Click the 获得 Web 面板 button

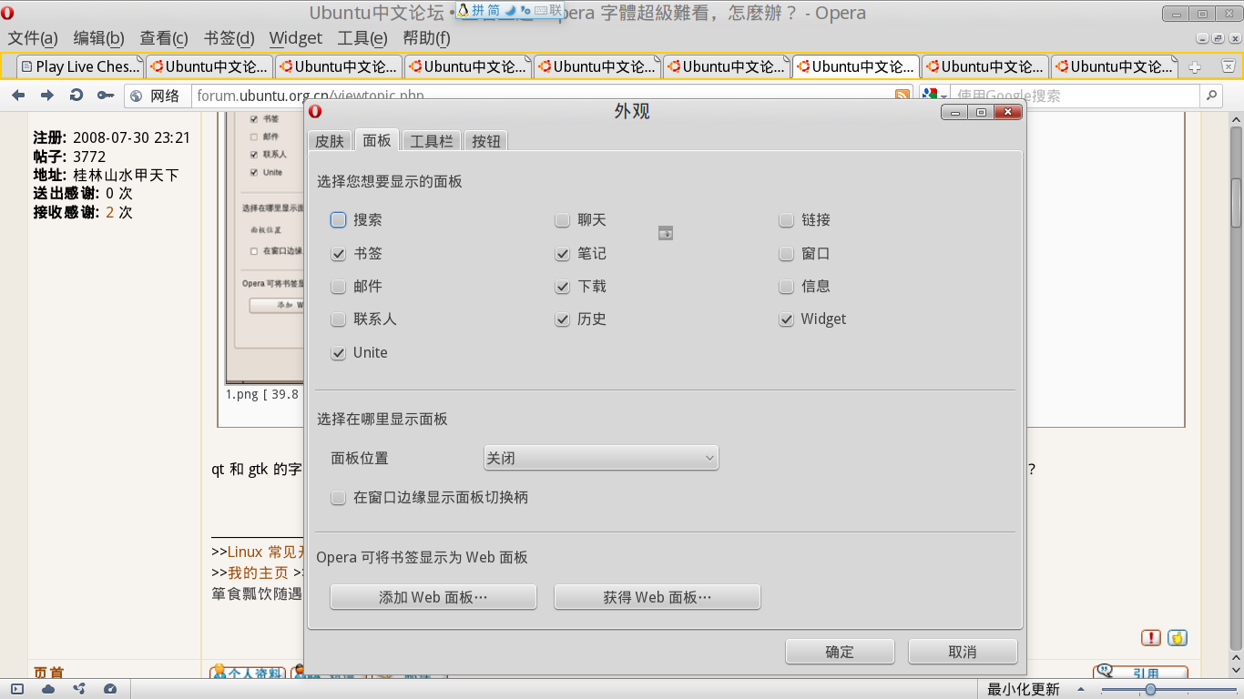coord(658,597)
